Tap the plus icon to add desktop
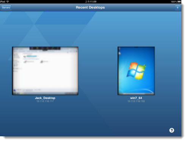 [178, 8]
